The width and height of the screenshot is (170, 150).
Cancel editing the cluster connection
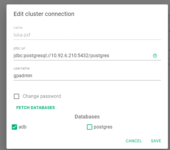(x=134, y=141)
